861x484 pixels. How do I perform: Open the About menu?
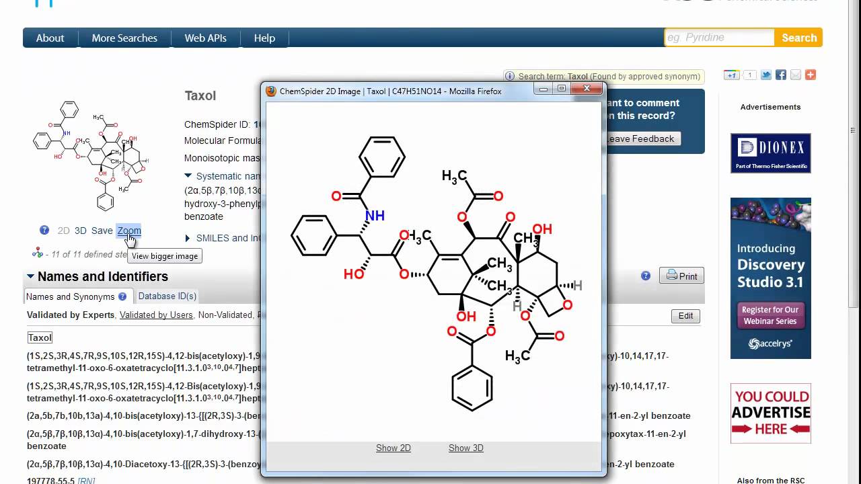pyautogui.click(x=50, y=38)
